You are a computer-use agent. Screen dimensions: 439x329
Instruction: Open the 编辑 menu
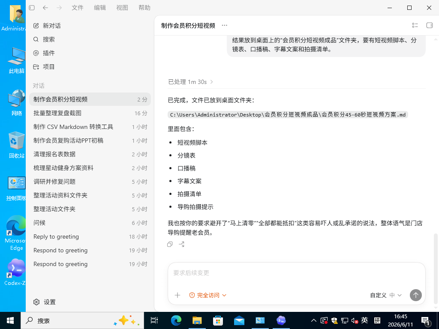click(x=100, y=8)
